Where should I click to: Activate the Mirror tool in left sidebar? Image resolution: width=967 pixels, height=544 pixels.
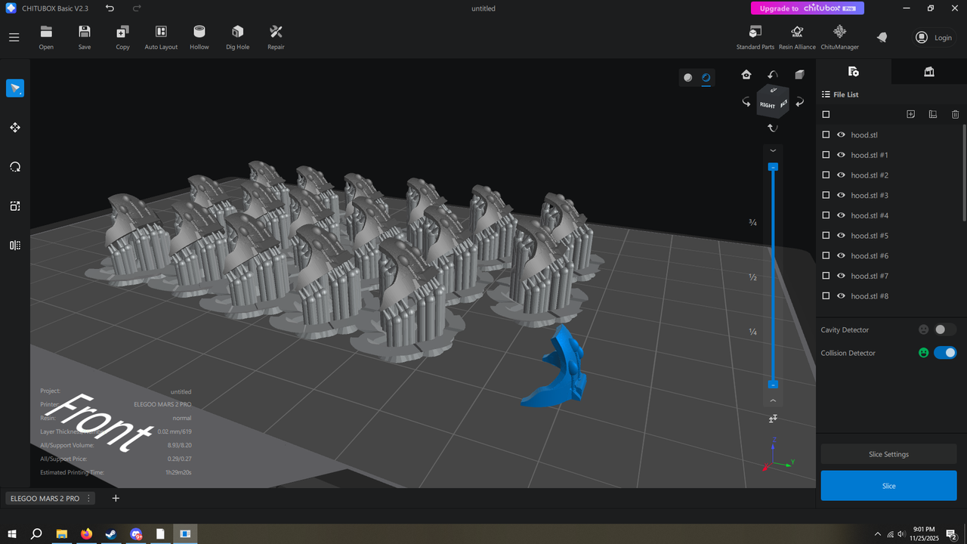click(x=15, y=245)
